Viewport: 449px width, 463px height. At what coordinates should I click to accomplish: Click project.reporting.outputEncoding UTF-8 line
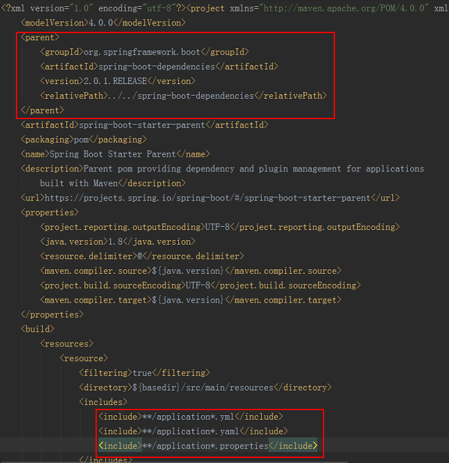pyautogui.click(x=220, y=227)
